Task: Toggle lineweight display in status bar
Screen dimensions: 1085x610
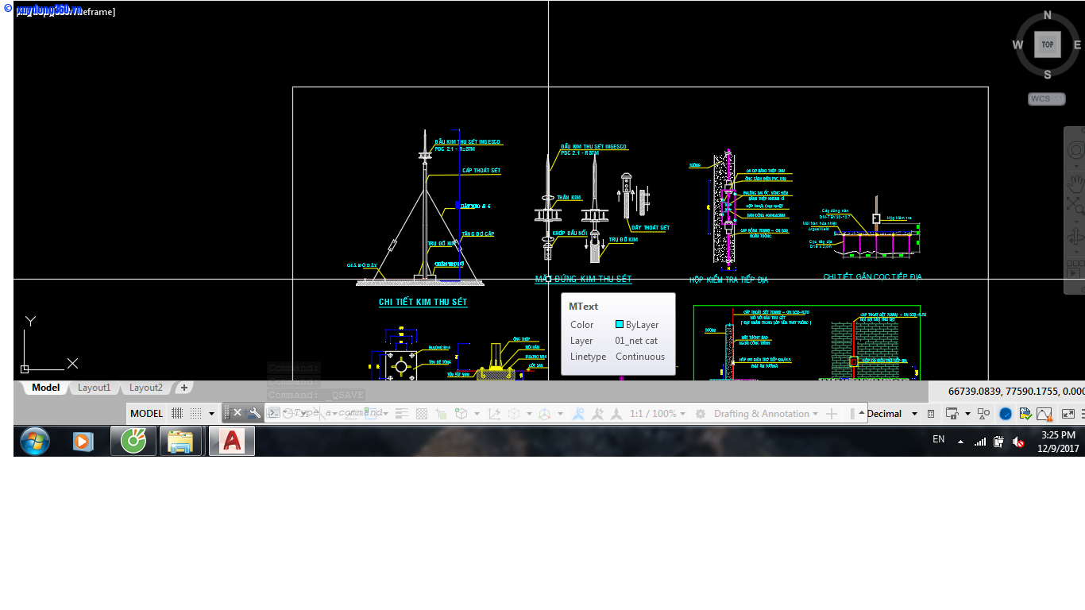Action: (x=402, y=413)
